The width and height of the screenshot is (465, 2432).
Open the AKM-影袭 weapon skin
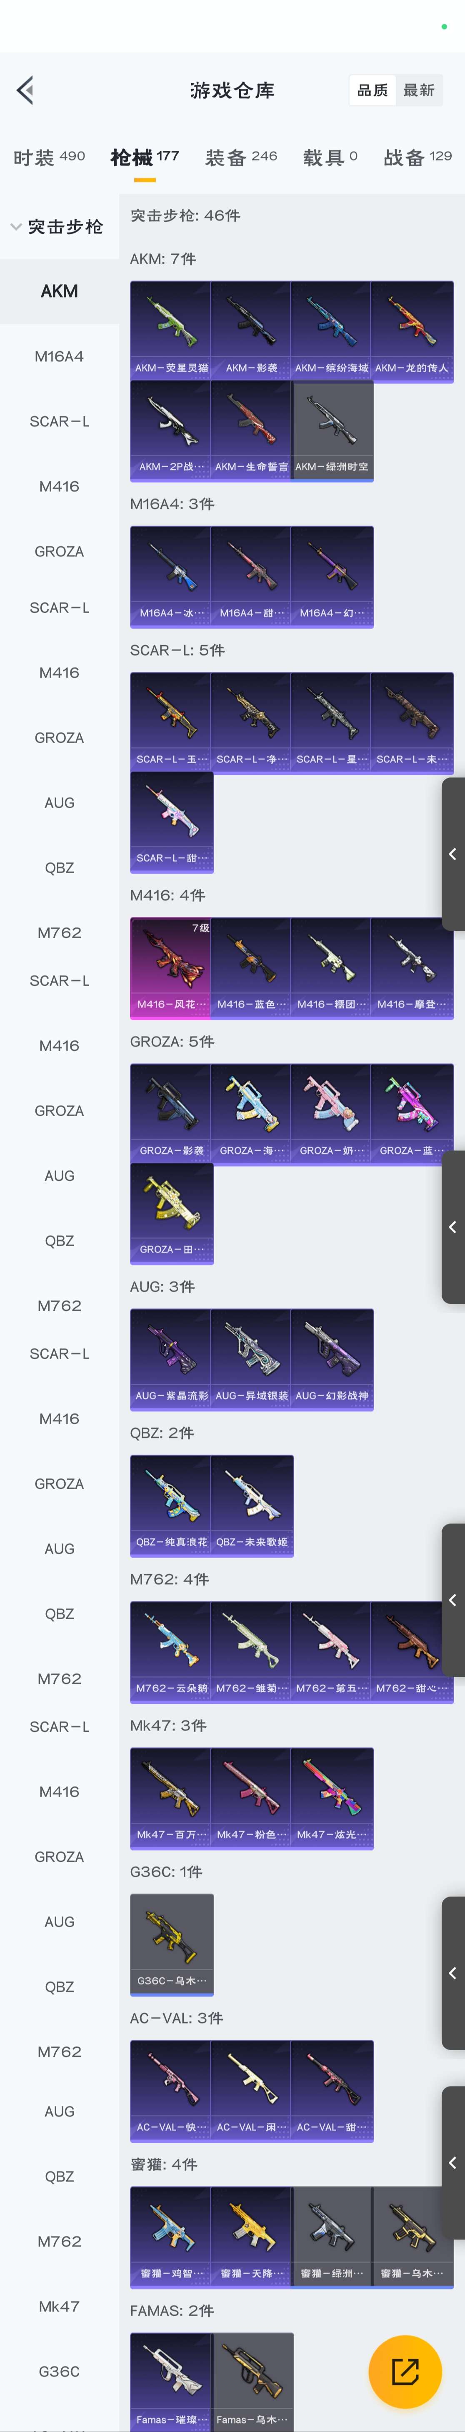pos(252,331)
